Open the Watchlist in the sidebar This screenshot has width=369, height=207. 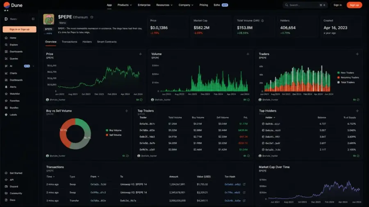(x=12, y=94)
